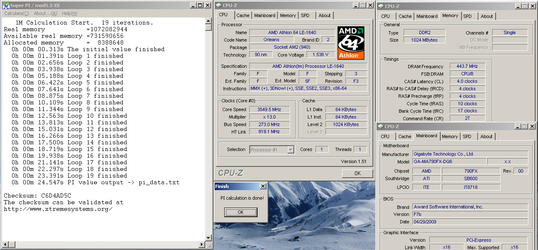Click the Threads count field
The height and width of the screenshot is (250, 538).
point(360,149)
